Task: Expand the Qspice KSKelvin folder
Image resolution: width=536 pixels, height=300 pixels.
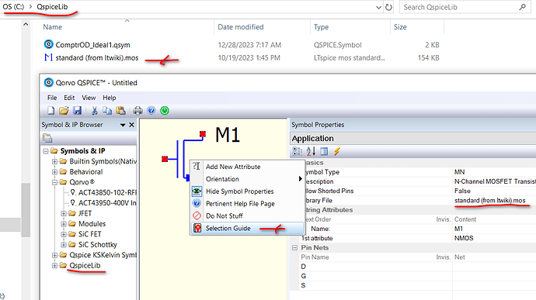Action: coord(54,255)
